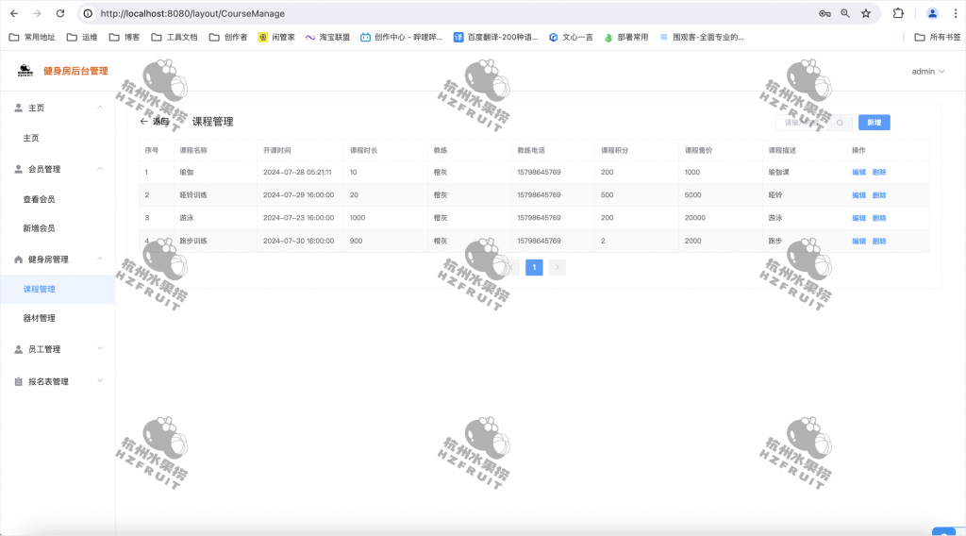Open 工具文档 bookmarks folder
Screen dimensions: 966x536
pyautogui.click(x=175, y=37)
